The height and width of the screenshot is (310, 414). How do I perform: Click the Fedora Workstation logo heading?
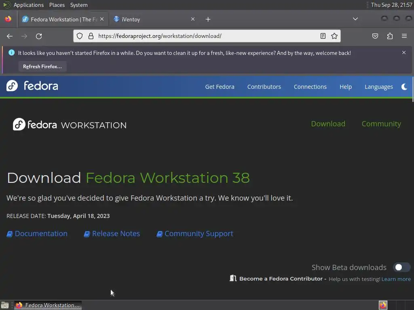(x=70, y=124)
